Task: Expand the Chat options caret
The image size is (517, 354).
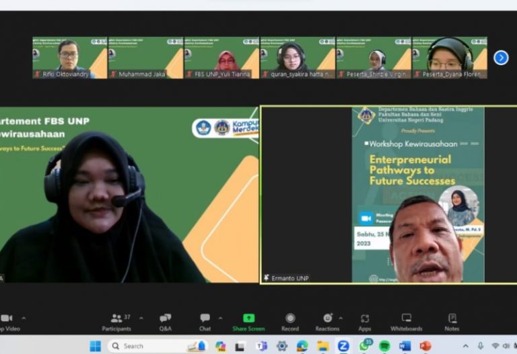Action: point(220,318)
